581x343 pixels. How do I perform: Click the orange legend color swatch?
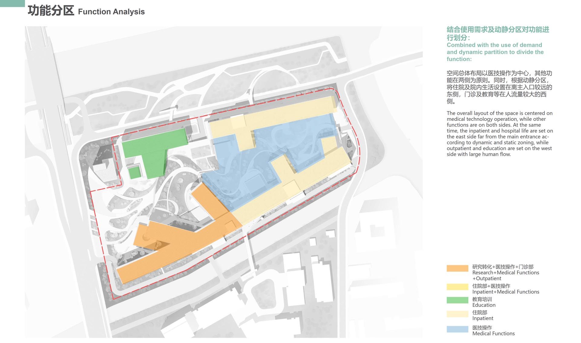pyautogui.click(x=457, y=268)
